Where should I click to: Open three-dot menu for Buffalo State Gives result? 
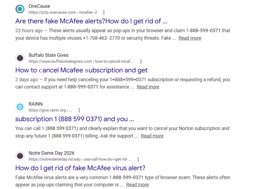[141, 61]
